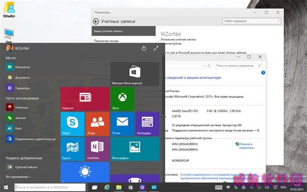
Task: Click Изменить параметры link
Action: pyautogui.click(x=246, y=146)
